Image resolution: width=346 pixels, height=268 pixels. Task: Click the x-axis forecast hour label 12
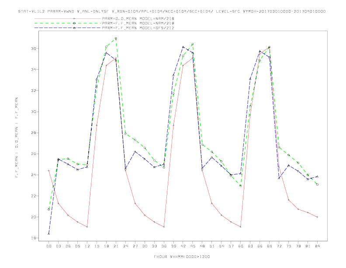tap(87, 246)
